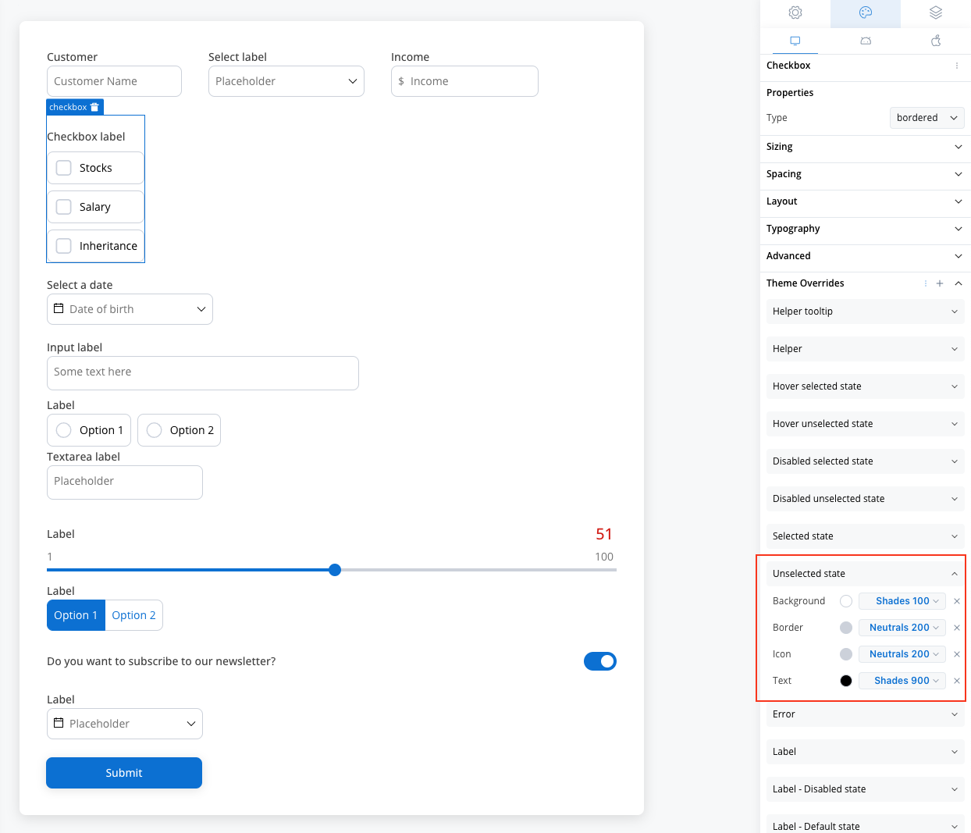The image size is (971, 833).
Task: Add a new theme override
Action: 940,283
